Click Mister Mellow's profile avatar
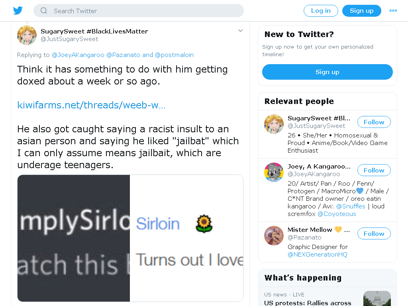Image resolution: width=408 pixels, height=306 pixels. coord(274,235)
